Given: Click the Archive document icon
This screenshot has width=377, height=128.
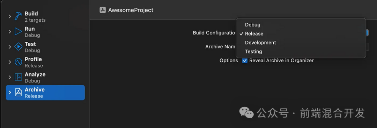Looking at the screenshot, I should pyautogui.click(x=18, y=93).
